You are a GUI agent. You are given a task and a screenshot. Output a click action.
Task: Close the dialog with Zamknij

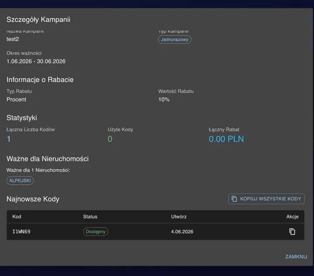click(296, 257)
